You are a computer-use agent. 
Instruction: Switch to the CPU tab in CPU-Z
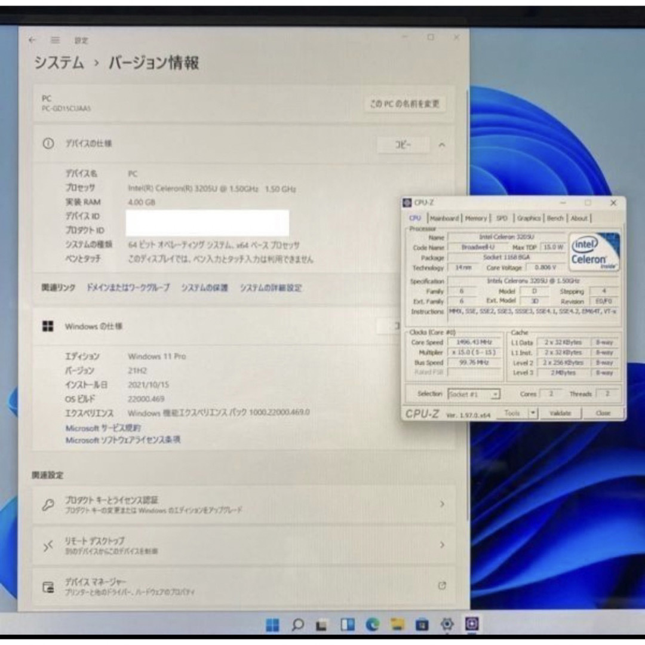click(x=414, y=218)
